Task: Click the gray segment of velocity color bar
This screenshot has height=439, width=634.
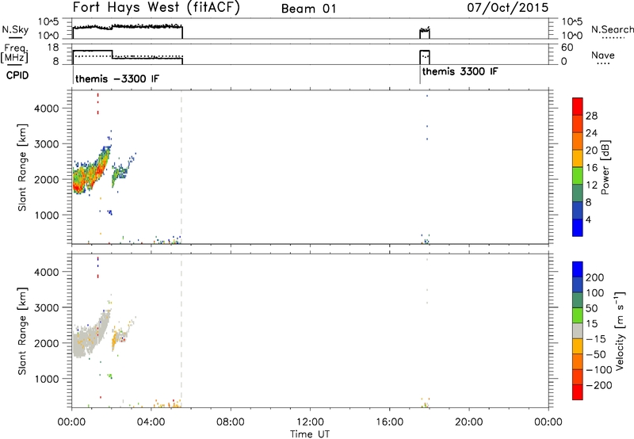Action: [x=578, y=331]
